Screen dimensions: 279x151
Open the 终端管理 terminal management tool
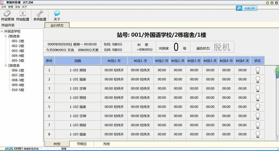pyautogui.click(x=8, y=16)
